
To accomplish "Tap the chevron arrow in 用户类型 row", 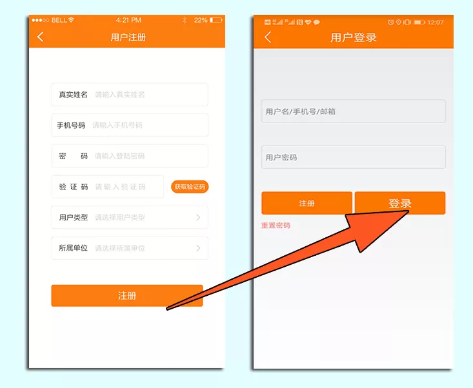I will [x=198, y=218].
